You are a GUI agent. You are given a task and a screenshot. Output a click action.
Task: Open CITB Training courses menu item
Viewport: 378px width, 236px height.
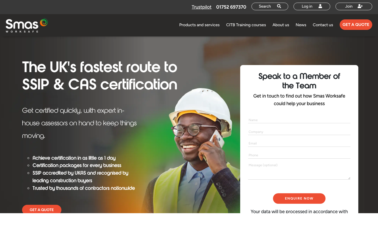[246, 25]
